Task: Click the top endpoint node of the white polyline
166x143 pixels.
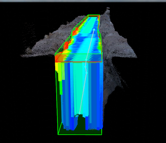Action: [94, 29]
